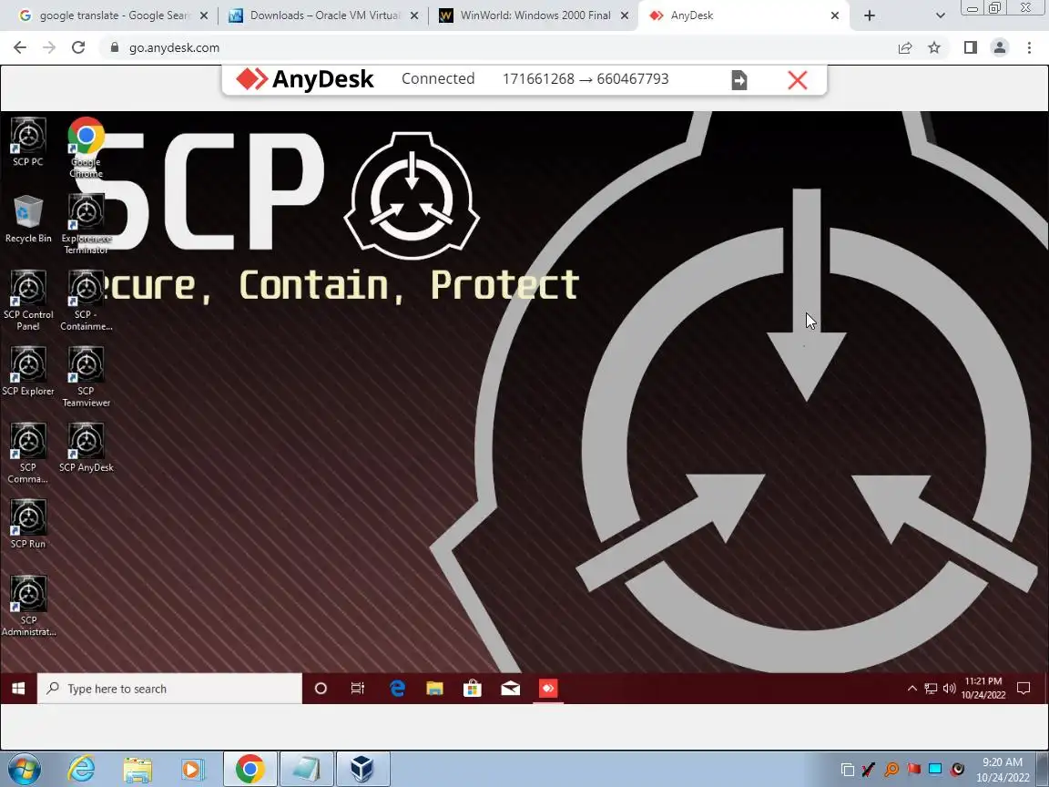Open Cortana circle on remote taskbar
The height and width of the screenshot is (787, 1049).
click(x=321, y=689)
